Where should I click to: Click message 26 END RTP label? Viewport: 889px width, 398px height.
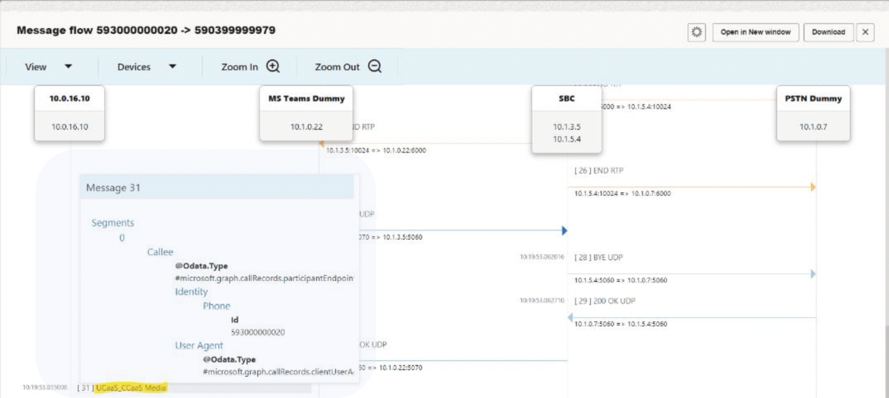click(598, 171)
